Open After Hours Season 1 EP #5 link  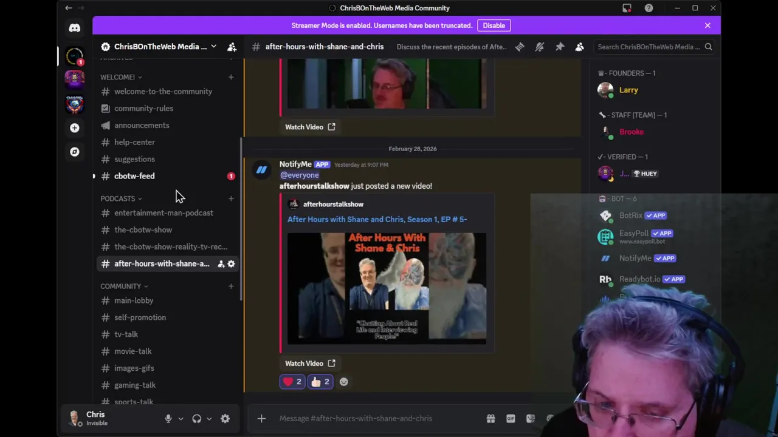click(x=377, y=219)
